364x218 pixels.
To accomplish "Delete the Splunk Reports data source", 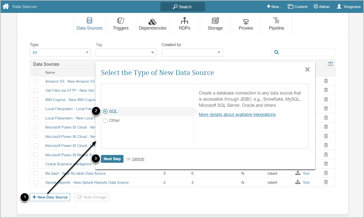I will 326,182.
